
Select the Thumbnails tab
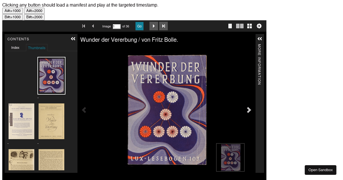(x=37, y=48)
